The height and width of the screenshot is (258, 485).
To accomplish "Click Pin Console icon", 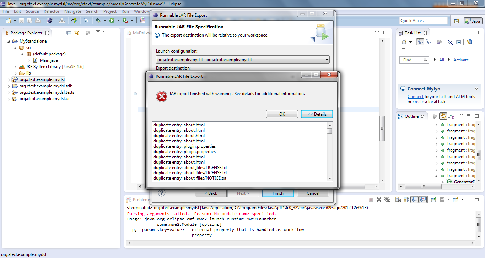I will 434,200.
